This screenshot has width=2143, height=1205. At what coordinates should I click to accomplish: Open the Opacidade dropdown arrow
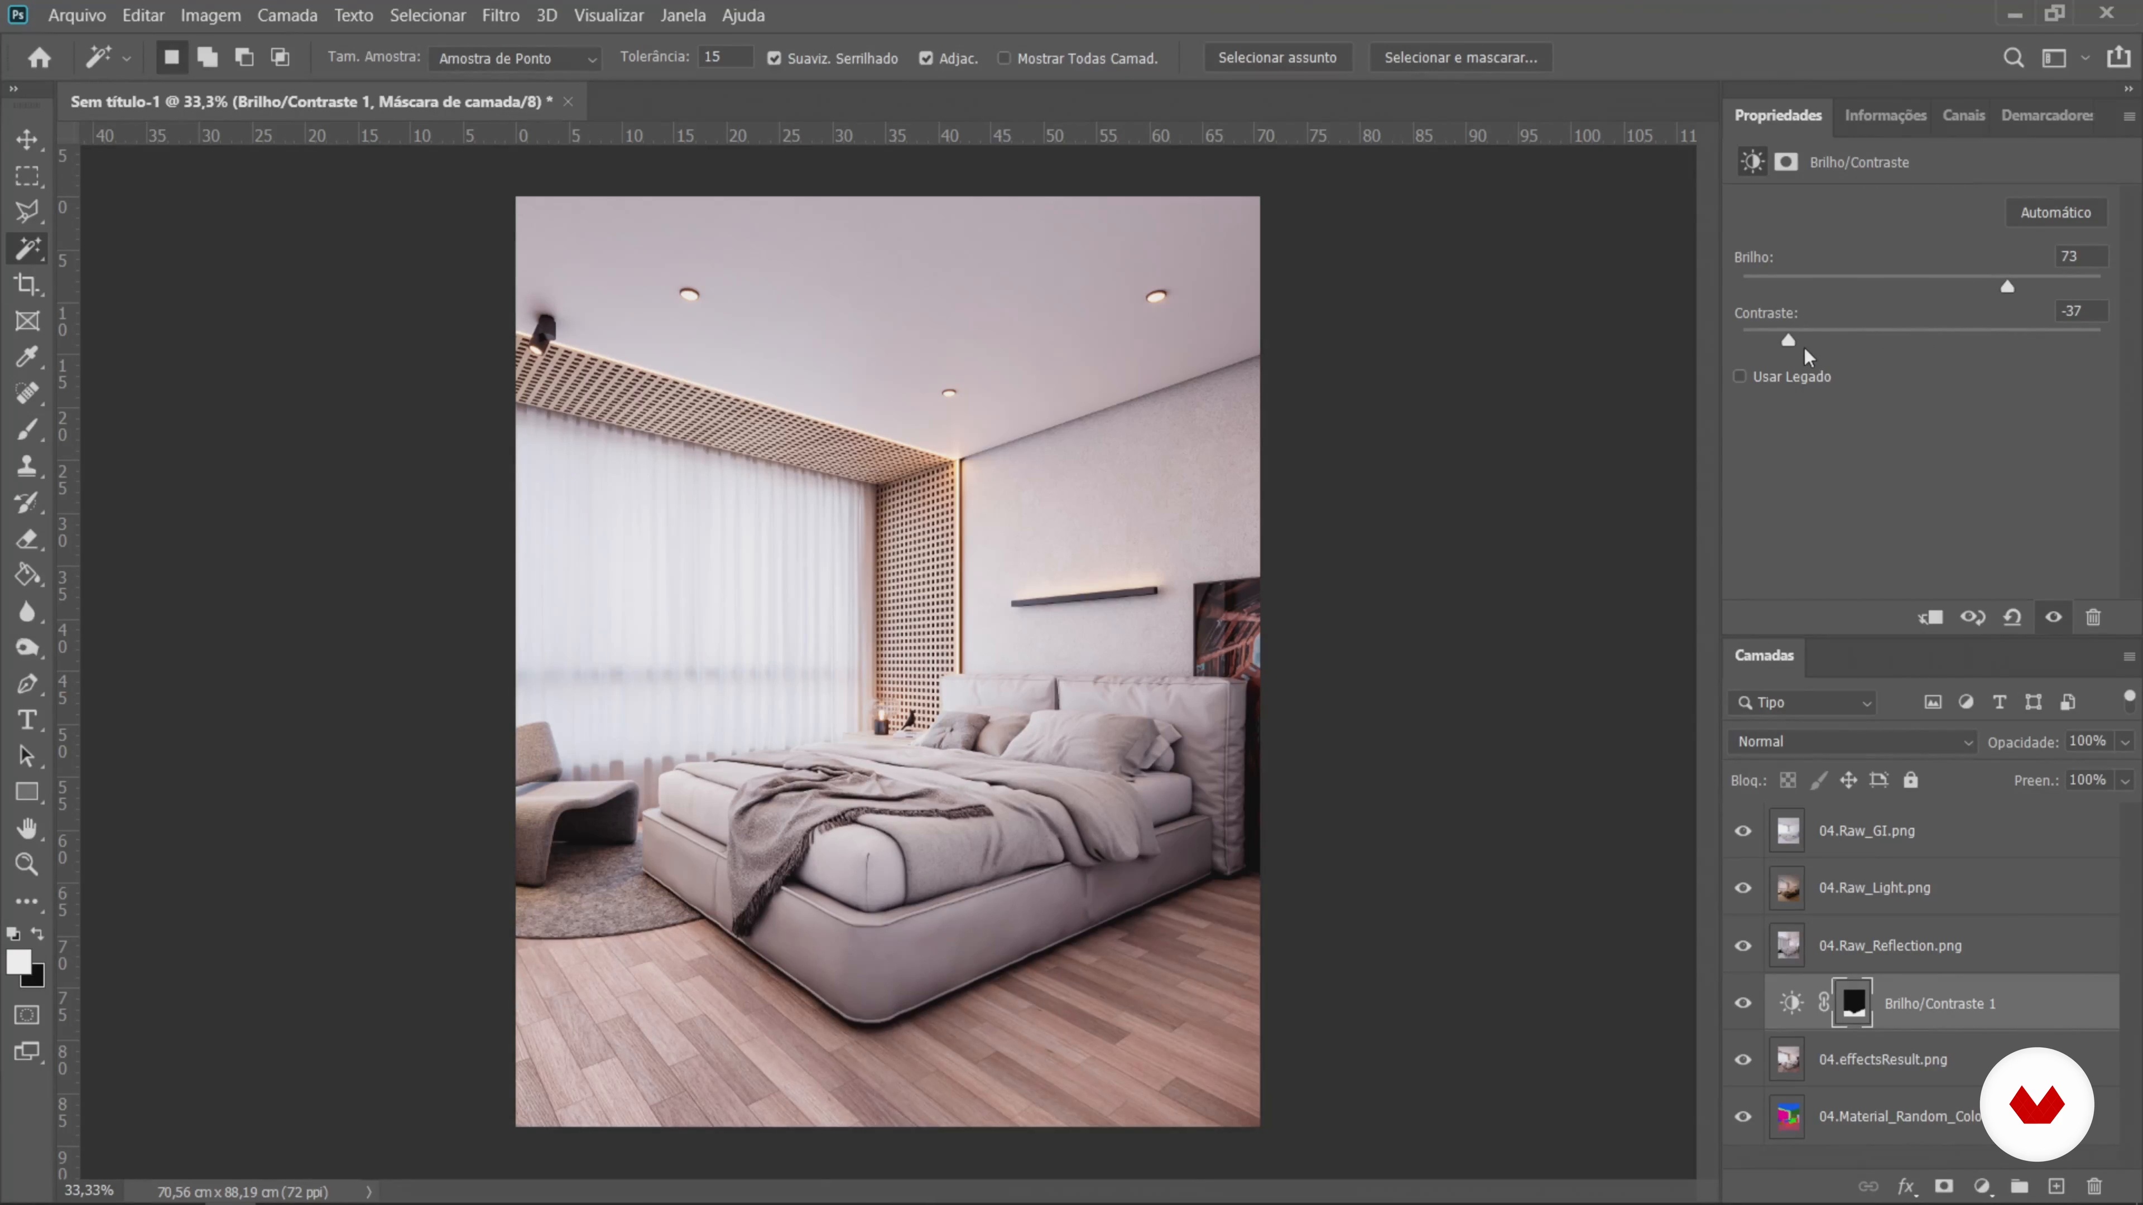2126,742
